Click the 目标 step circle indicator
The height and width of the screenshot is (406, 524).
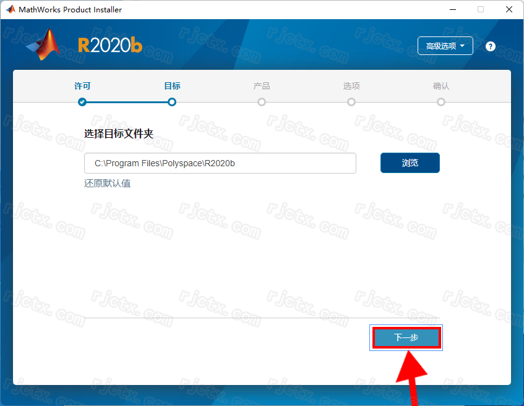click(172, 102)
